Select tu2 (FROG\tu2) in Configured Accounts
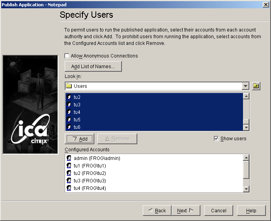Screen dimensions: 271x221 tap(154, 173)
